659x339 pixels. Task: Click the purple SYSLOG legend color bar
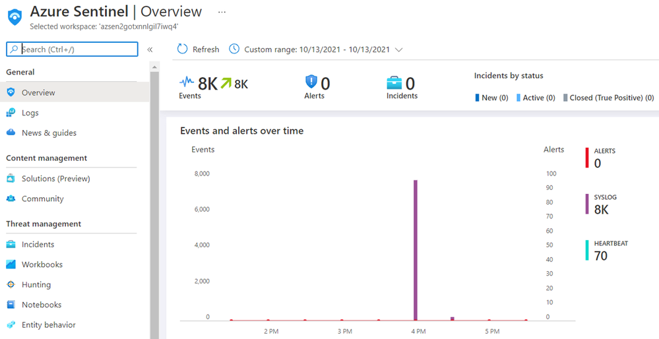click(587, 204)
